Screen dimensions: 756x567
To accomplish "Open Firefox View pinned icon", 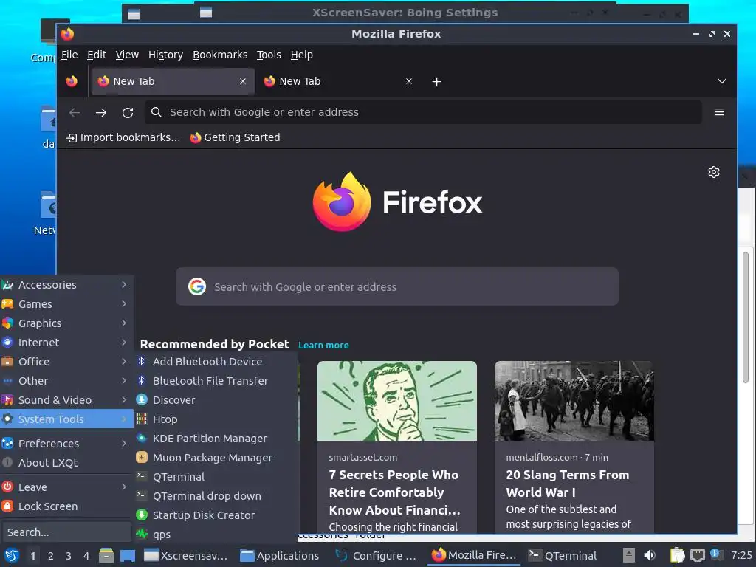I will click(72, 81).
